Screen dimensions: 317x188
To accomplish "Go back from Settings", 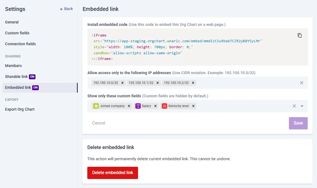I will pos(67,9).
